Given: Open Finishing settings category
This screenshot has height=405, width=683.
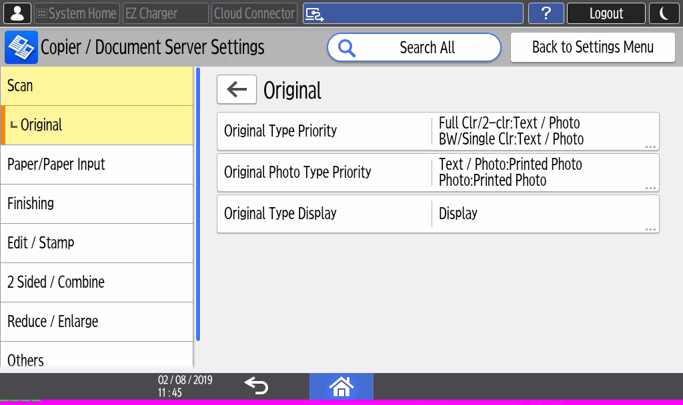Looking at the screenshot, I should pos(97,204).
